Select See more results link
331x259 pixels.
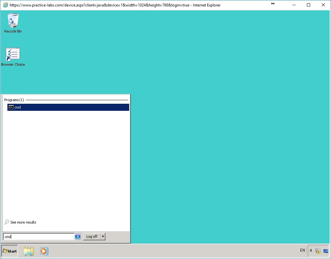point(23,222)
